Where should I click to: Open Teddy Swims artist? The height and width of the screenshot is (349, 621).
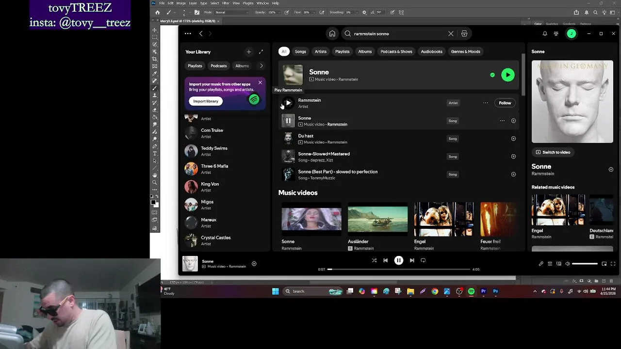tap(225, 151)
